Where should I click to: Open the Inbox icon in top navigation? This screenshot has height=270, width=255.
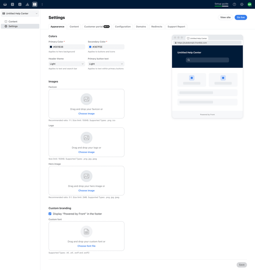(x=4, y=4)
